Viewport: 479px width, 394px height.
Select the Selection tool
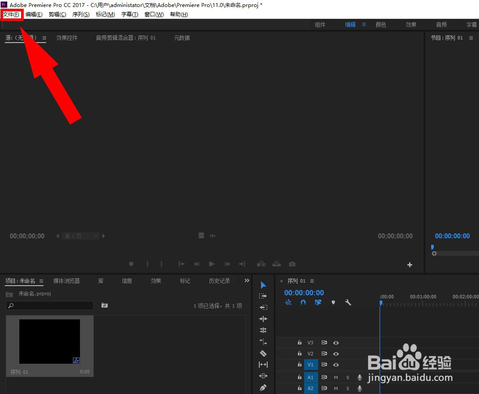pyautogui.click(x=263, y=285)
